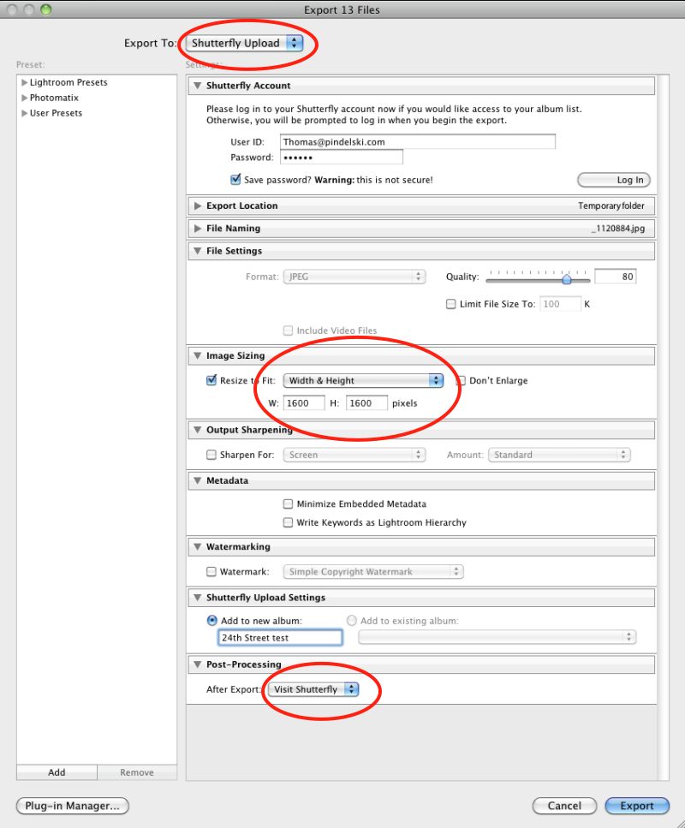Viewport: 685px width, 828px height.
Task: Collapse the Watermarking section
Action: coord(198,546)
